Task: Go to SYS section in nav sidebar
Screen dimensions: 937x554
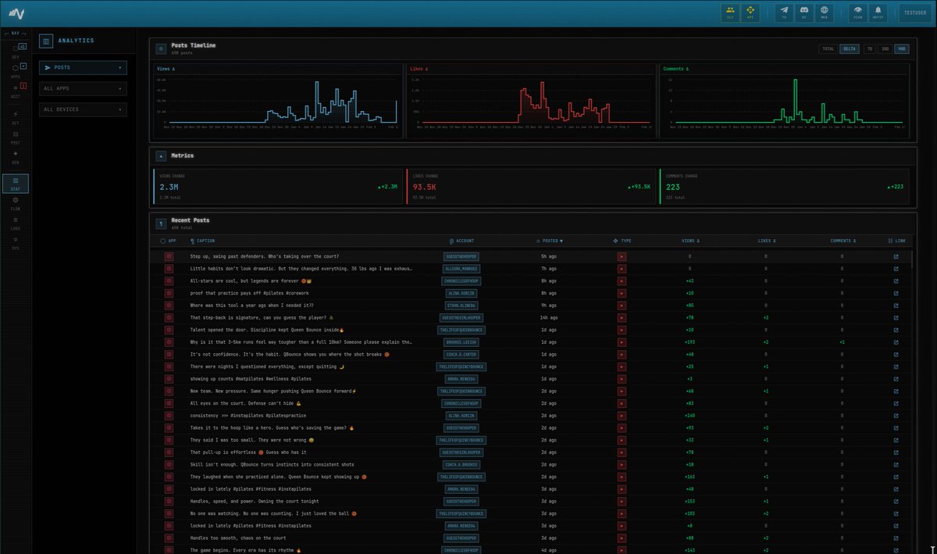Action: pos(16,242)
